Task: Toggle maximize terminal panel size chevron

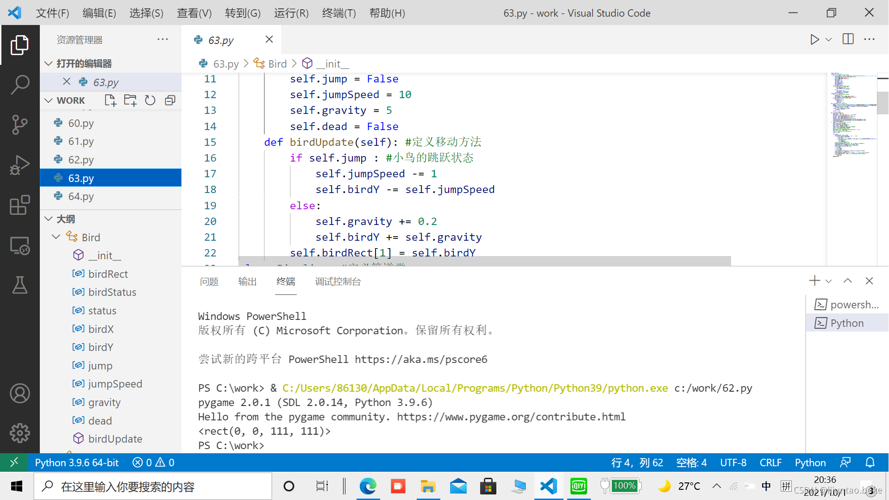Action: tap(847, 281)
